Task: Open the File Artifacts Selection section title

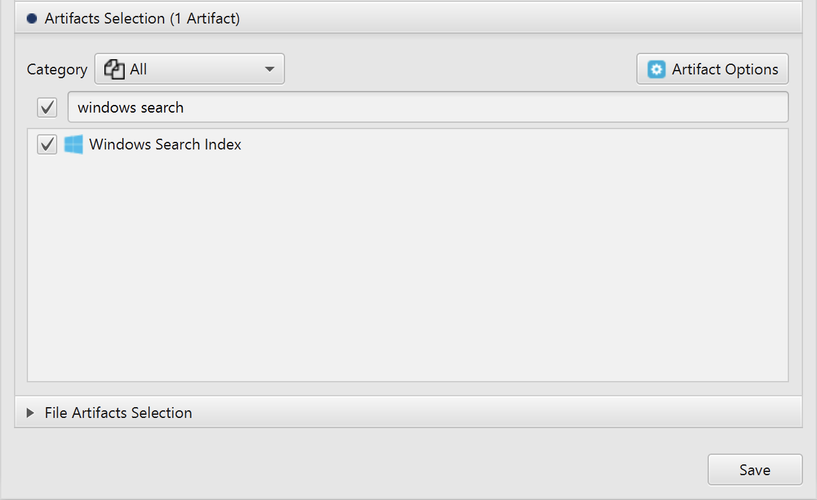Action: coord(118,413)
